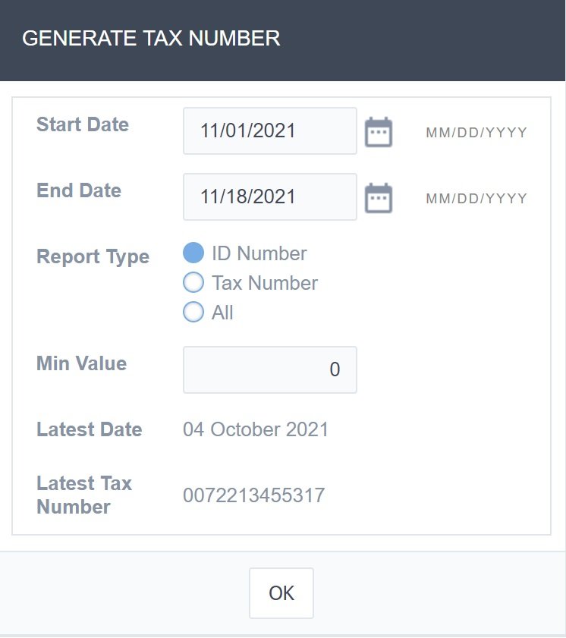Click into the Min Value input box
The image size is (566, 638).
[x=269, y=370]
